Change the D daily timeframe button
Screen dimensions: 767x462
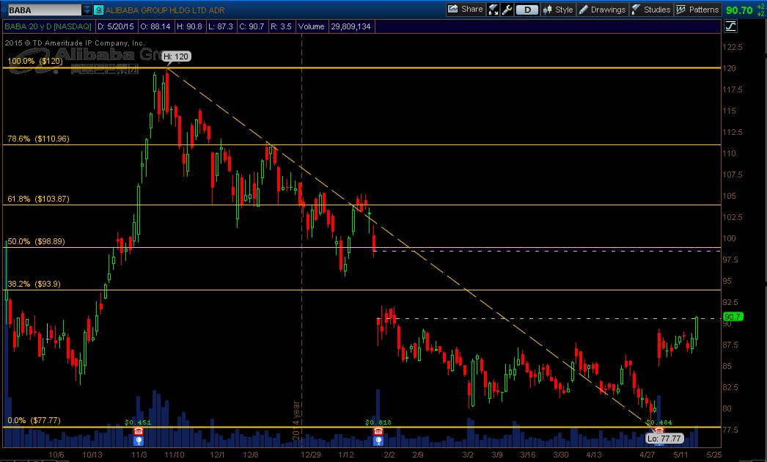click(526, 10)
